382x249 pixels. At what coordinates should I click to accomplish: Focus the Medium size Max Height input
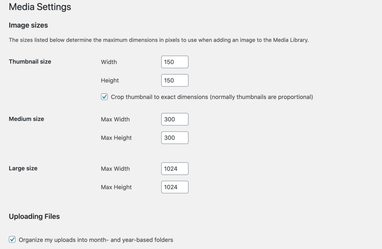[174, 137]
